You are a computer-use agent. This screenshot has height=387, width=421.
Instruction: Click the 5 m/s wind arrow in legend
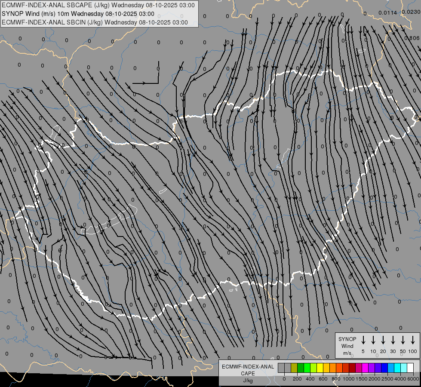[x=363, y=340]
